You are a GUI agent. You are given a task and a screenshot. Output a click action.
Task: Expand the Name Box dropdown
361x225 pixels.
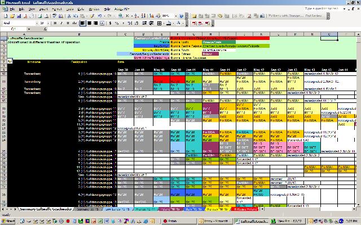click(x=29, y=29)
